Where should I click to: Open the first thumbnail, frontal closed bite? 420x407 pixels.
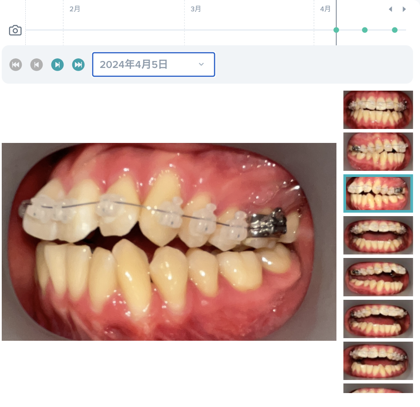(378, 110)
